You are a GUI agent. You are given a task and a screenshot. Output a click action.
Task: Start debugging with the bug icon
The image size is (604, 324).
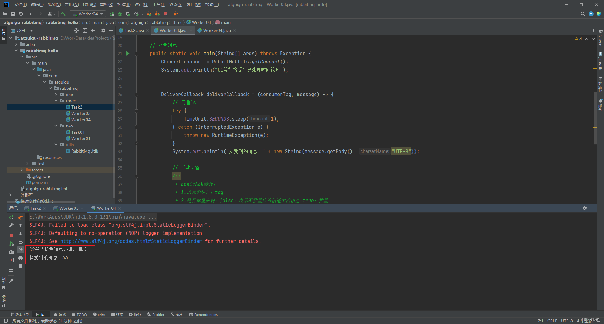[120, 14]
